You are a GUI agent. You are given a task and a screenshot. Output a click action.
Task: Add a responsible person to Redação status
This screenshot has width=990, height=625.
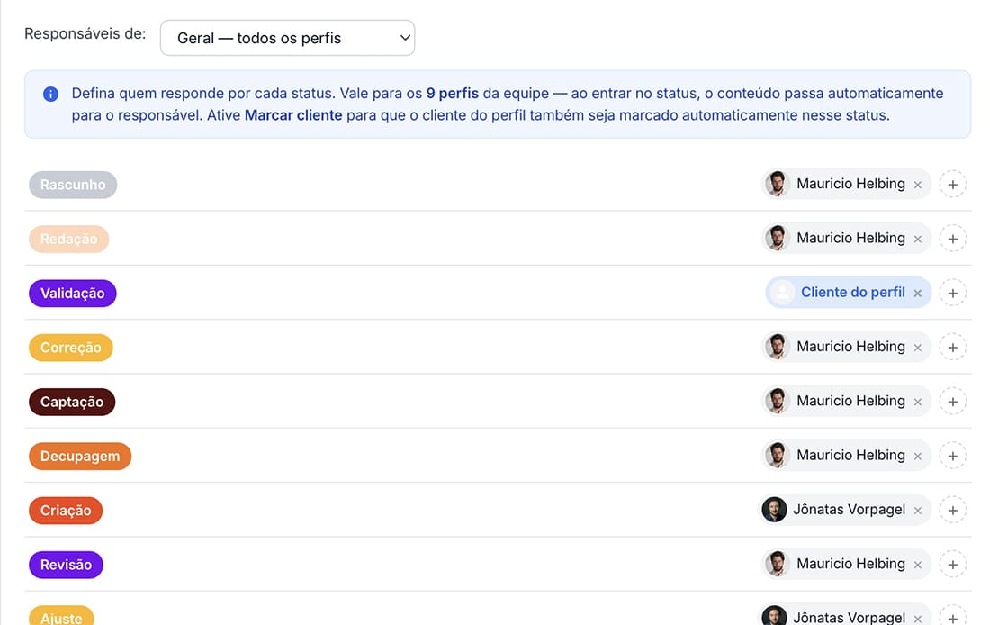click(x=953, y=239)
